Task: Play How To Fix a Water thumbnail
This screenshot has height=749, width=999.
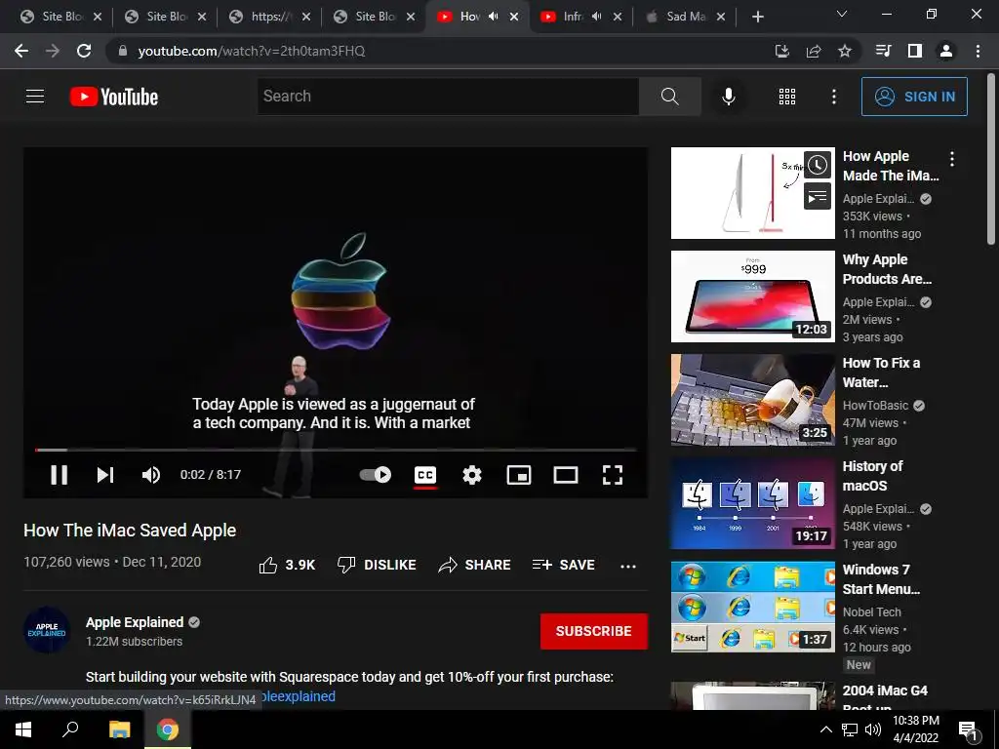Action: point(752,400)
